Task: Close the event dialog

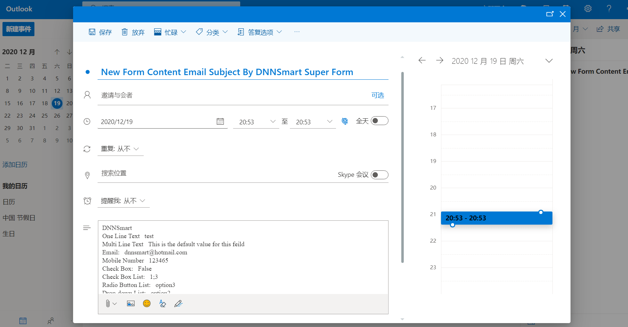Action: (563, 14)
